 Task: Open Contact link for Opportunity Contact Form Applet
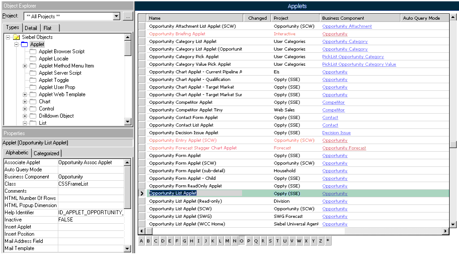pyautogui.click(x=330, y=117)
